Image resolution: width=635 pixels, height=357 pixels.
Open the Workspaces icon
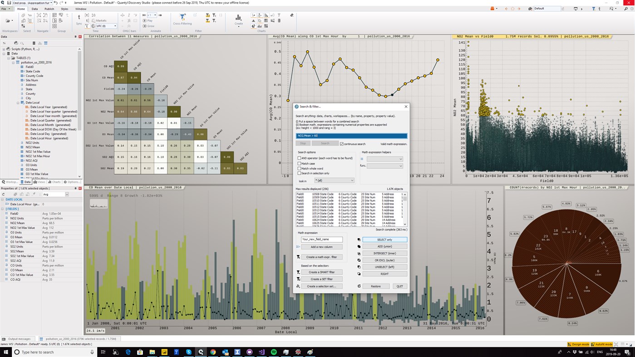point(8,20)
